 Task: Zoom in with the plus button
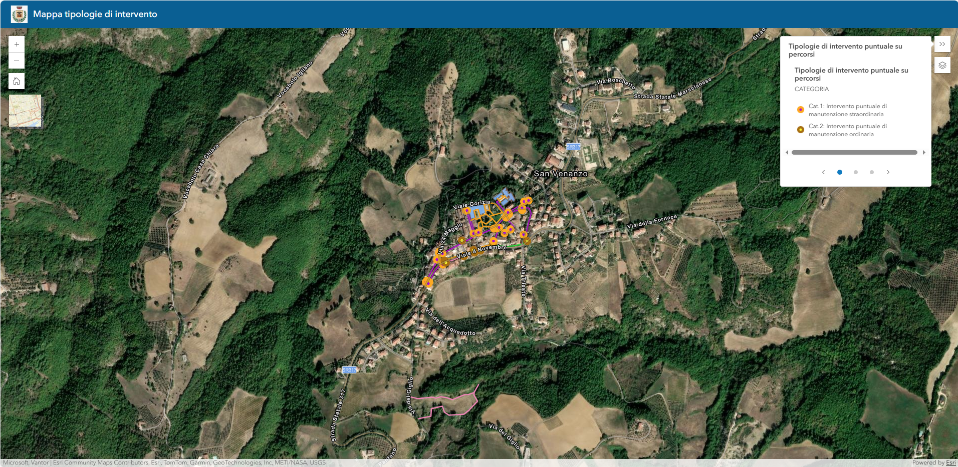point(17,45)
